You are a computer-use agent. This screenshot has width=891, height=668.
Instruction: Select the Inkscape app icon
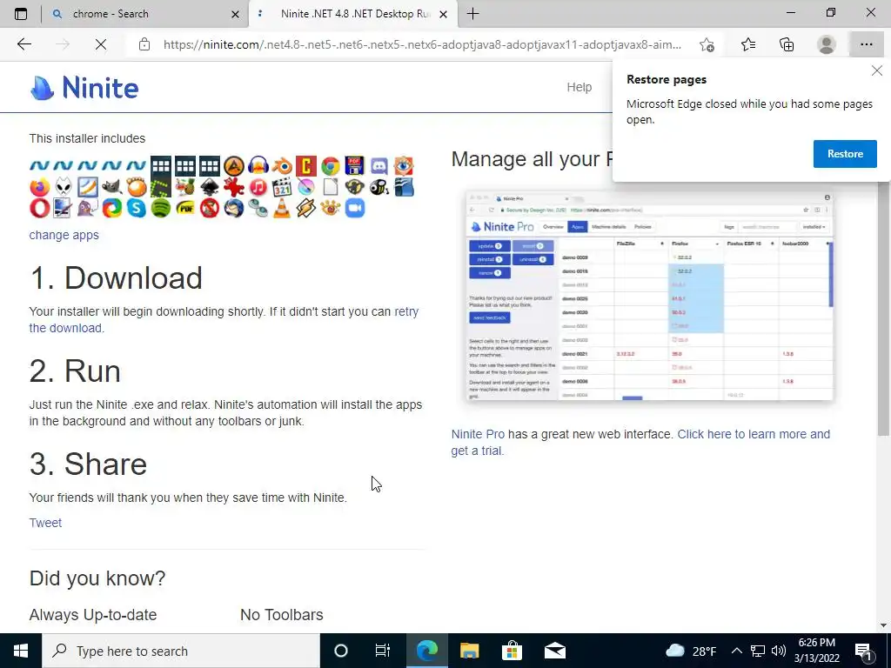coord(209,187)
